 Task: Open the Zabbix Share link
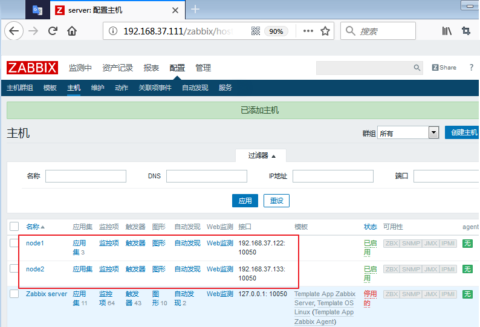tap(444, 68)
